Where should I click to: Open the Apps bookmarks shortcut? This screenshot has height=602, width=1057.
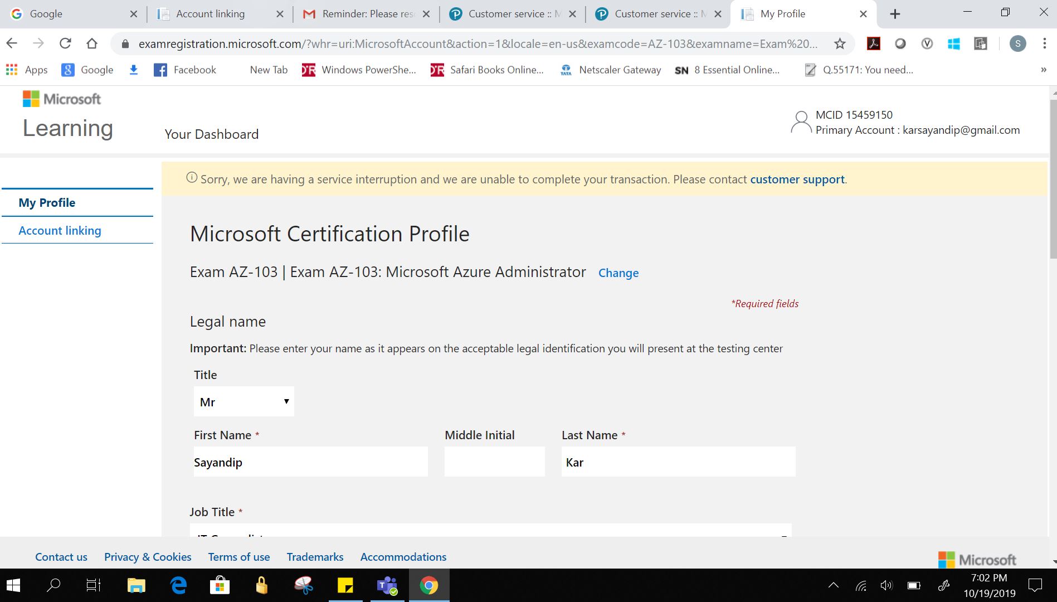[x=27, y=70]
